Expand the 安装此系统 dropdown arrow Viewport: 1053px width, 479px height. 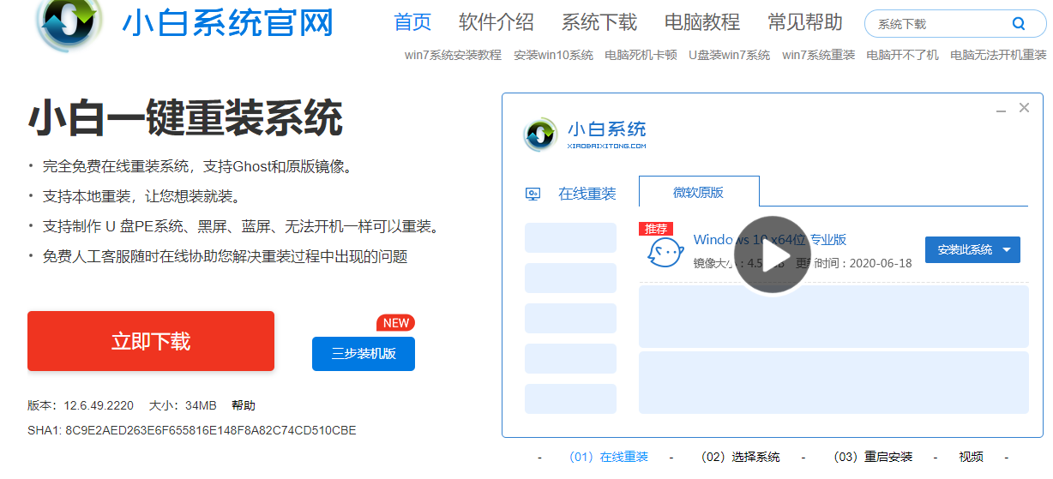(x=1007, y=250)
